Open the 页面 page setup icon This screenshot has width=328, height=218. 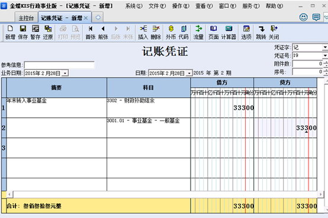pyautogui.click(x=213, y=33)
